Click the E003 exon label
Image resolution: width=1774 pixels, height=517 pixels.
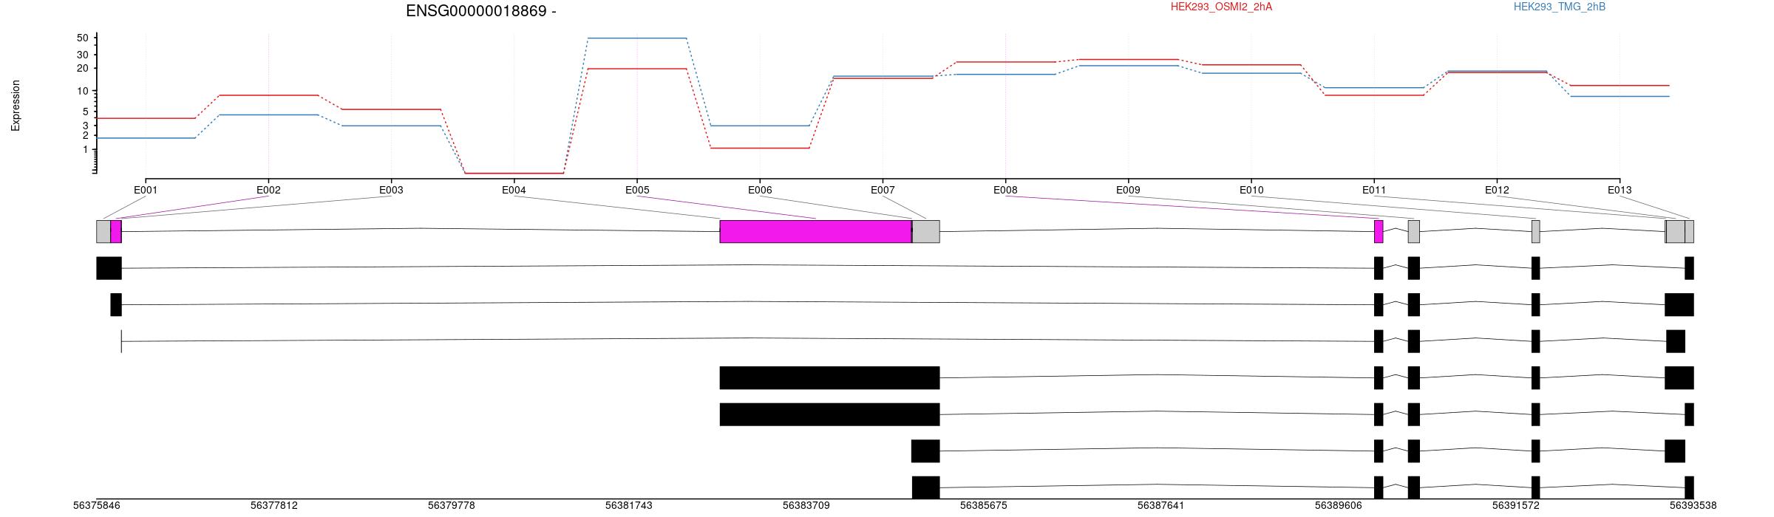pos(391,190)
